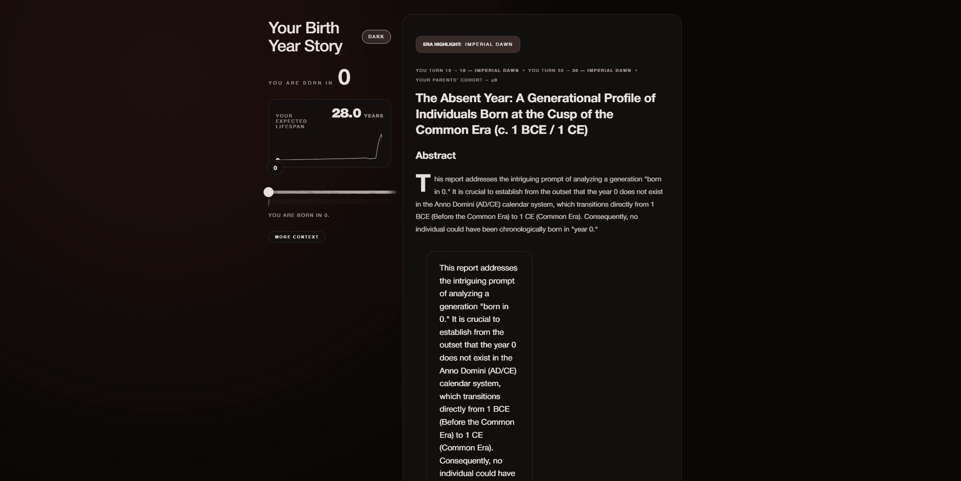Click the expected lifespan chart card
The height and width of the screenshot is (481, 961).
pos(329,133)
